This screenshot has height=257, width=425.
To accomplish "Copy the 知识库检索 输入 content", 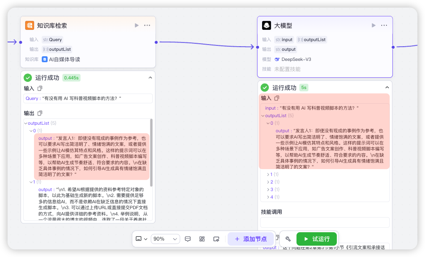I will click(40, 88).
